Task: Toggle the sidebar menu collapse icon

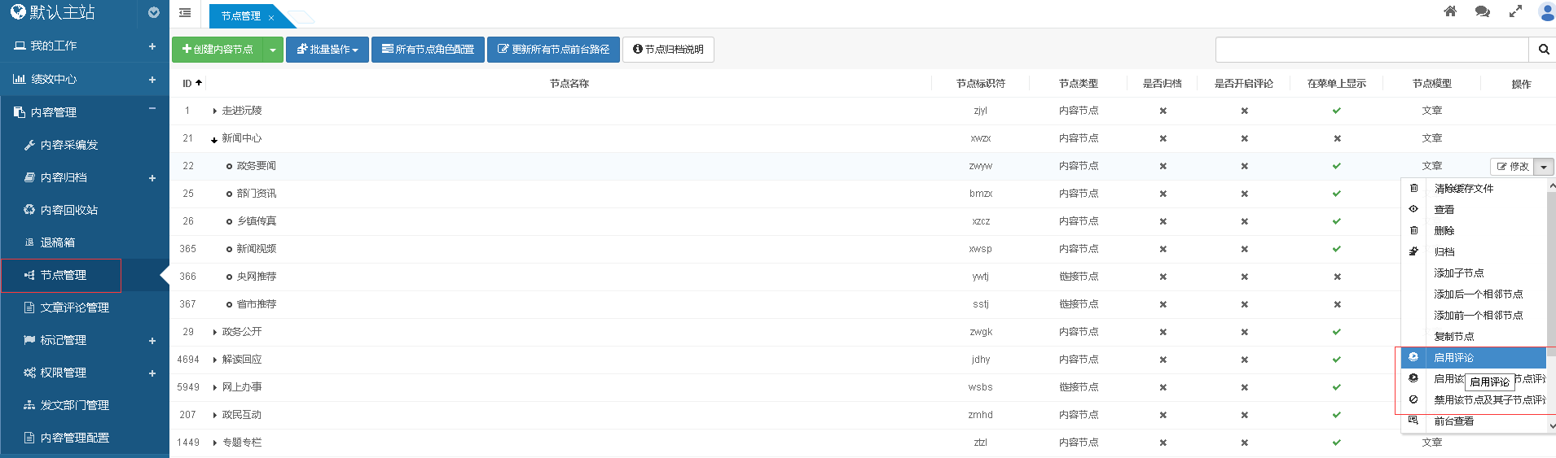Action: pos(185,13)
